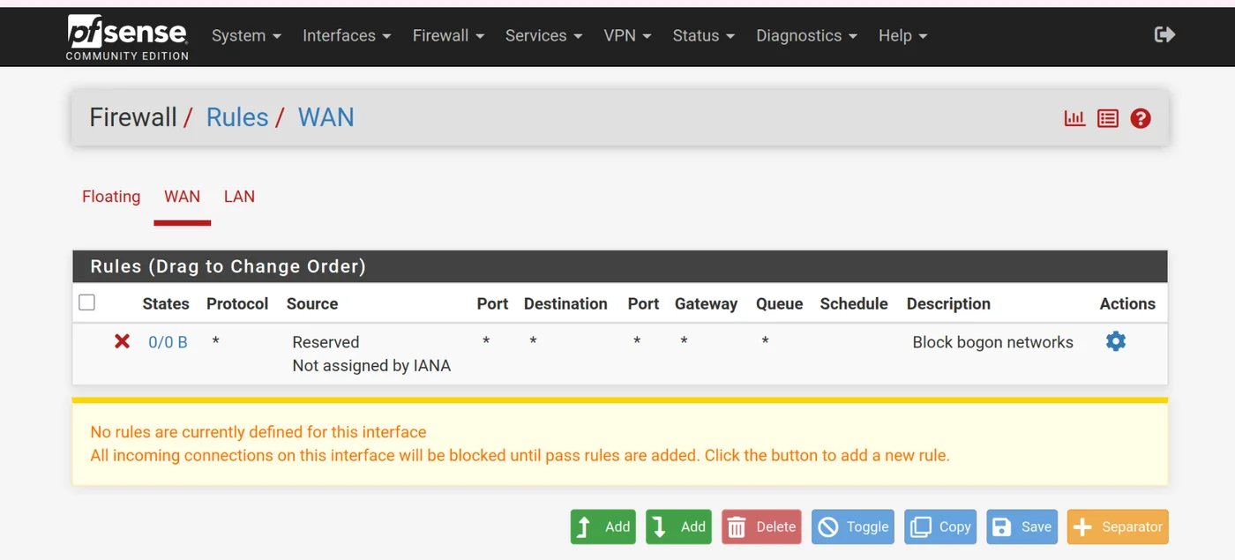Expand the Services dropdown
1235x560 pixels.
click(542, 35)
